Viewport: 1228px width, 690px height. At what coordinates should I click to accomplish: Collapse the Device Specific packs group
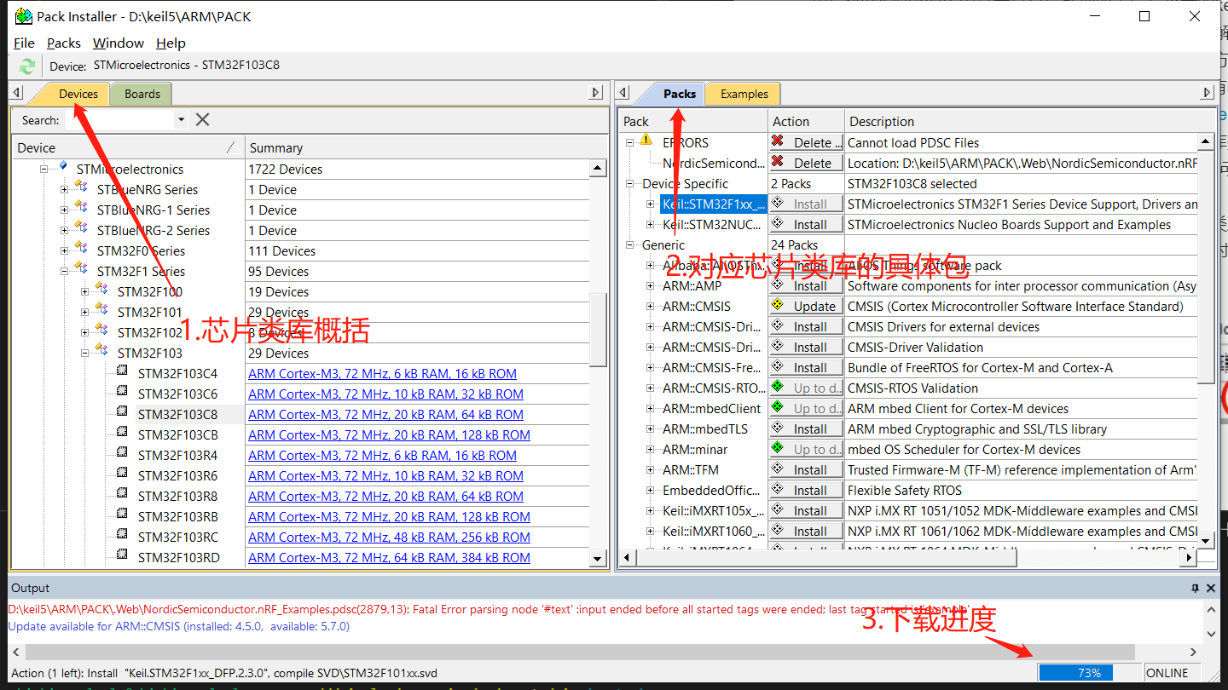(x=630, y=184)
